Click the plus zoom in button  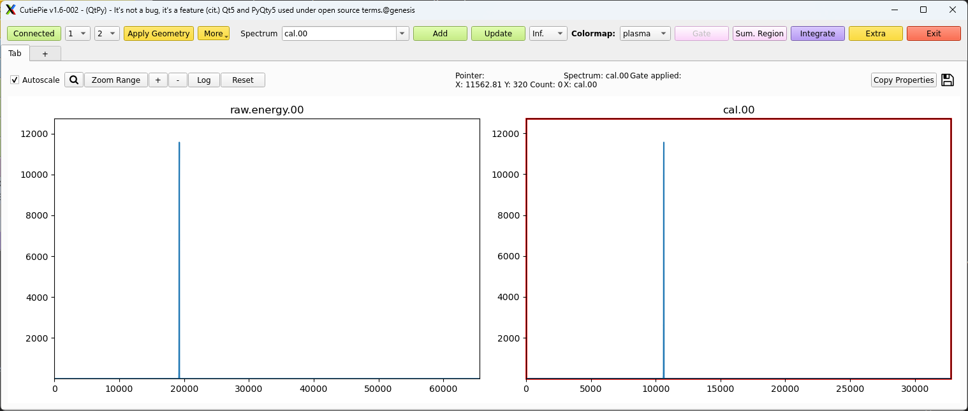pyautogui.click(x=158, y=80)
